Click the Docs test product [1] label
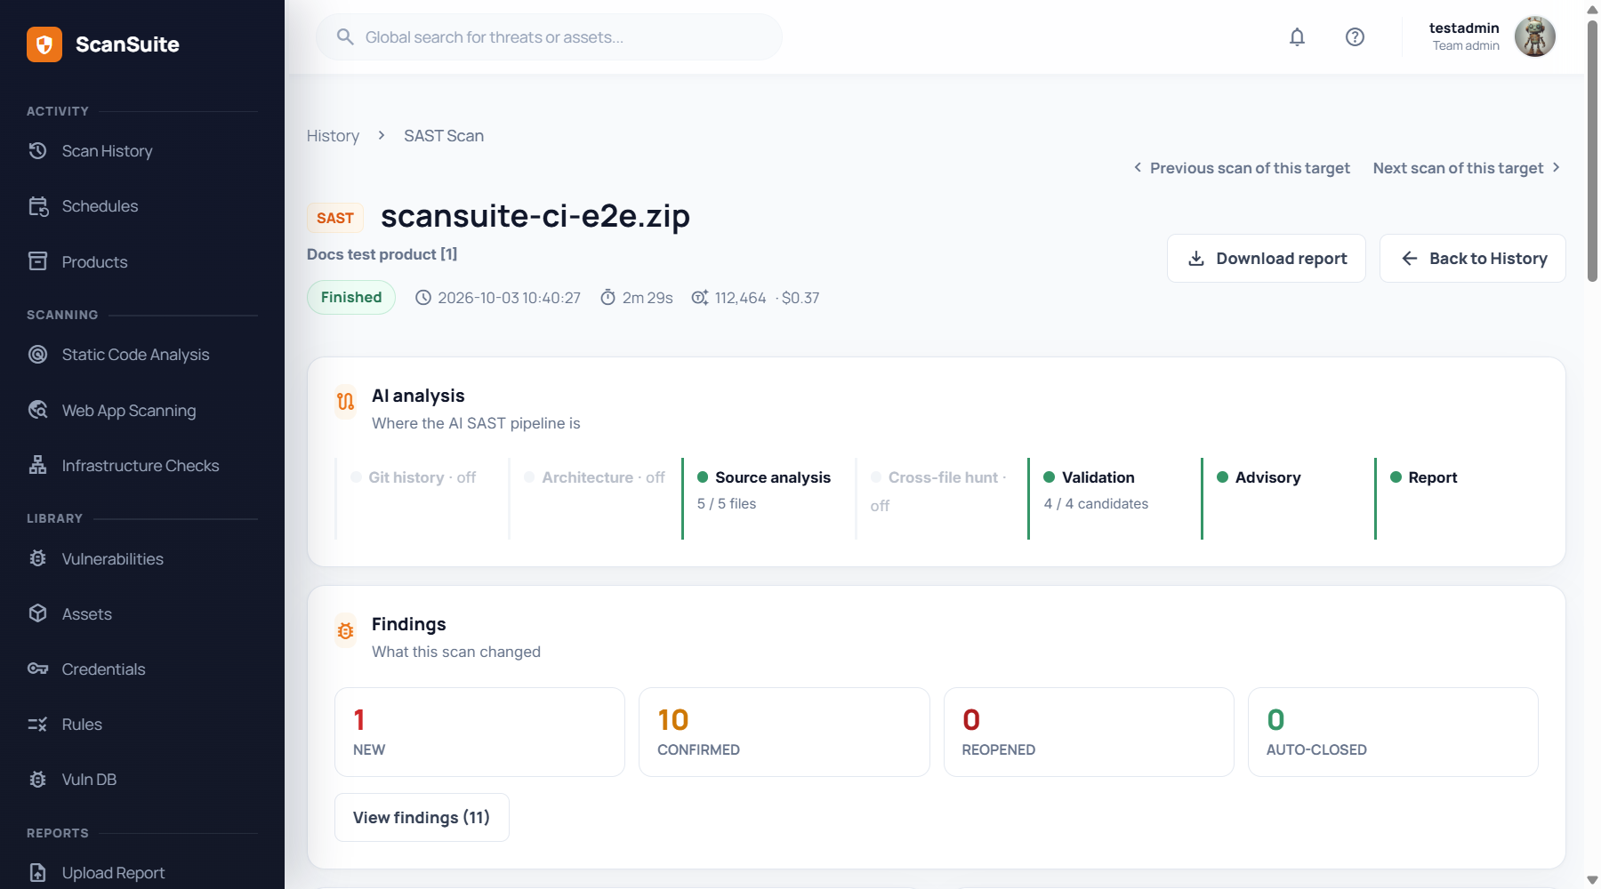Screen dimensions: 1601x889 pos(382,254)
